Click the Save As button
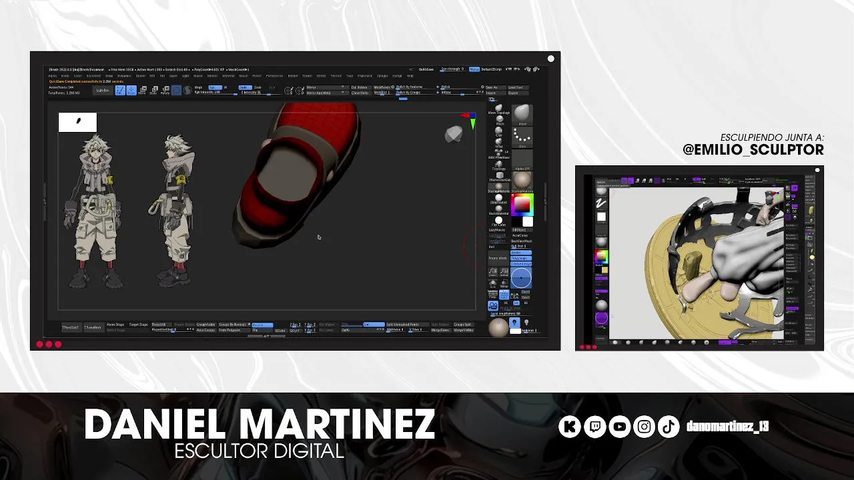Screen dimensions: 854x480 (x=496, y=87)
